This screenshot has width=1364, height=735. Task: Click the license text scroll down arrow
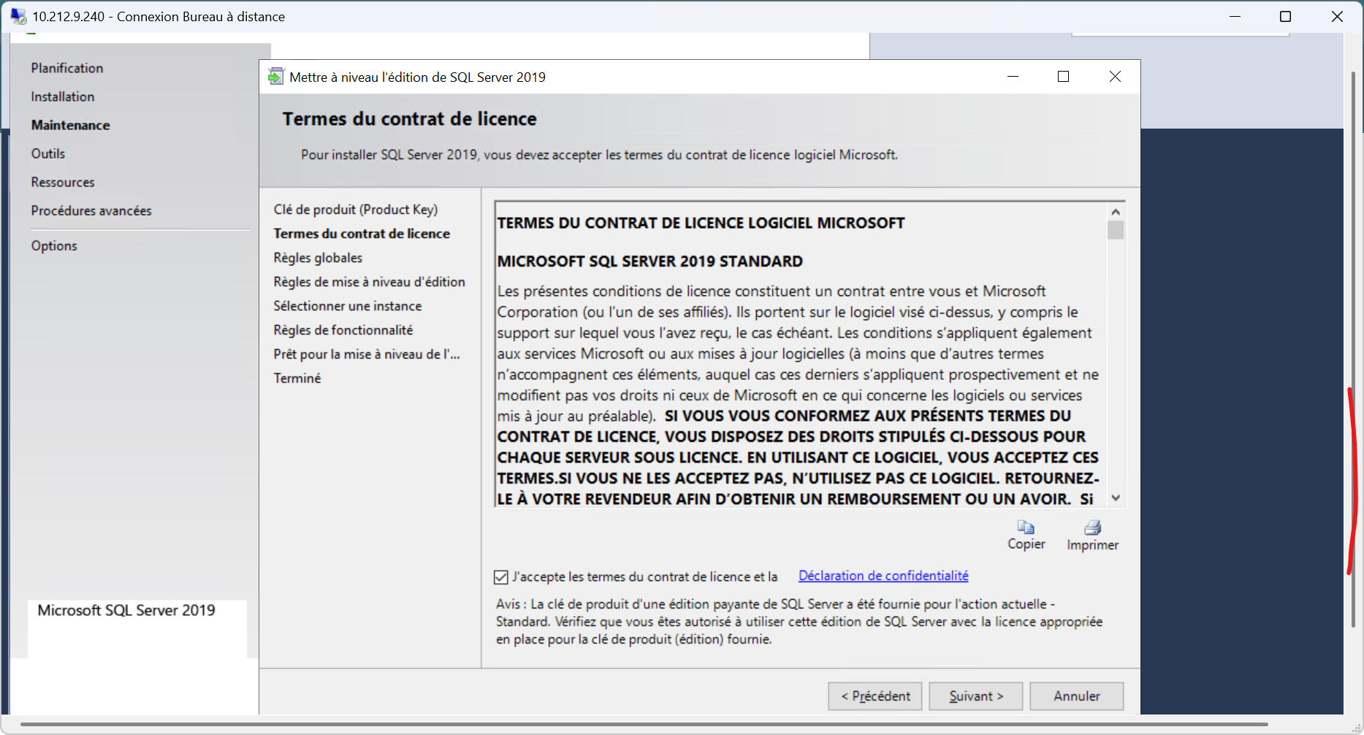[1116, 498]
